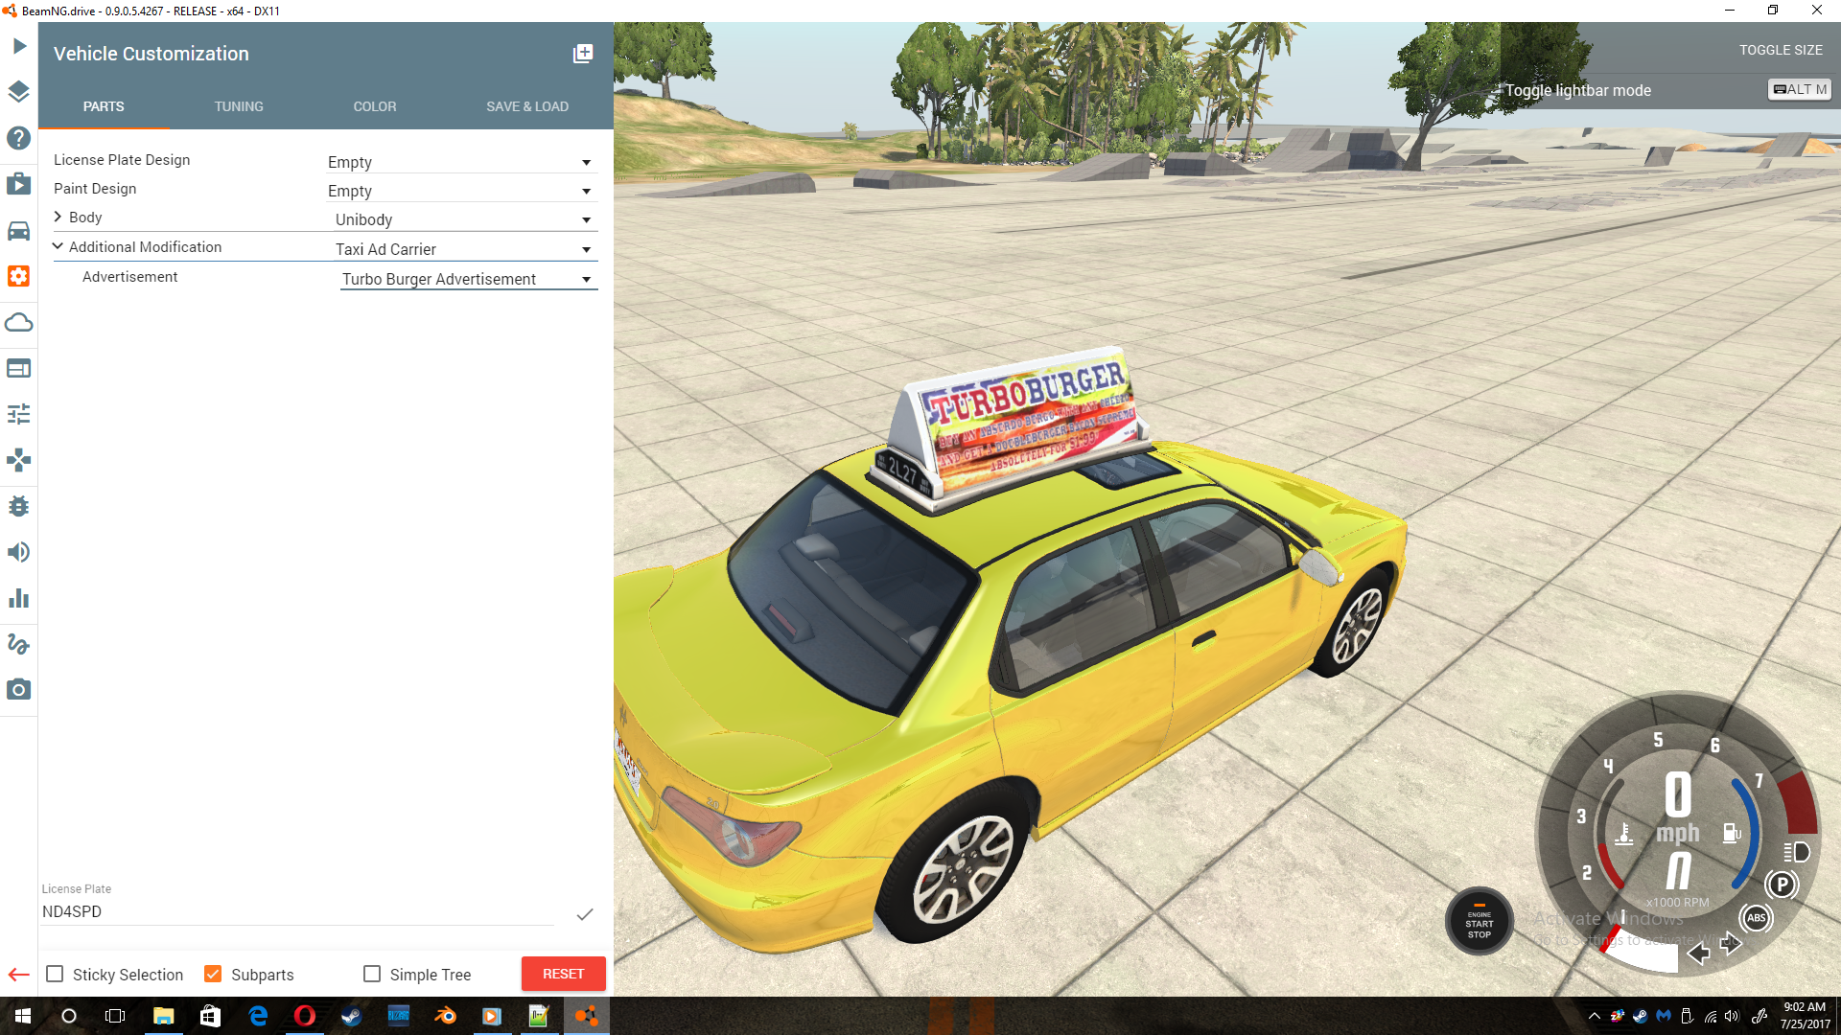Click the RESET button

564,974
